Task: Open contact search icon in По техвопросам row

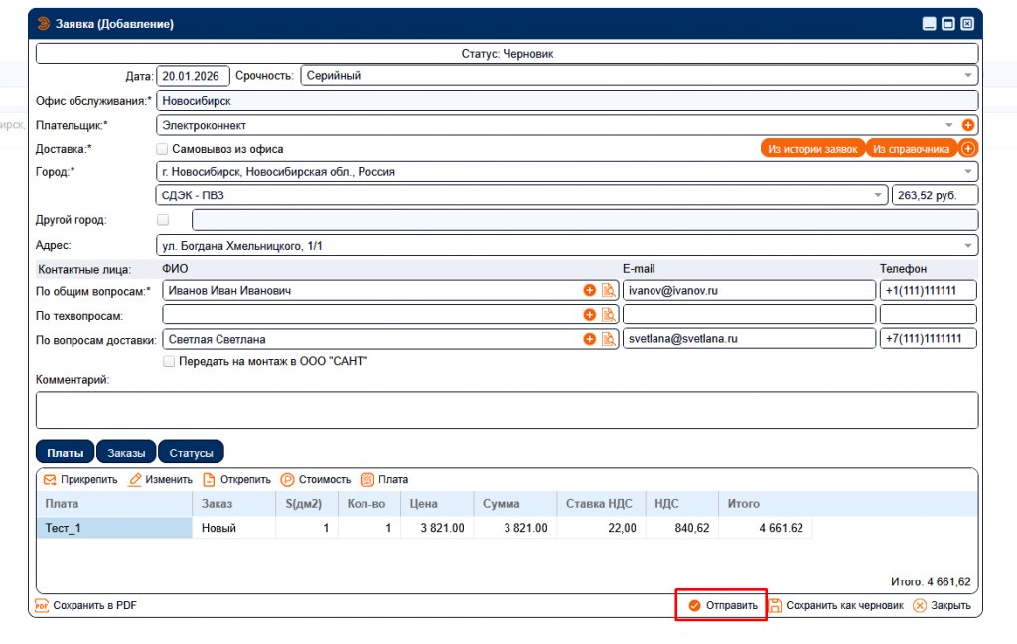Action: point(607,315)
